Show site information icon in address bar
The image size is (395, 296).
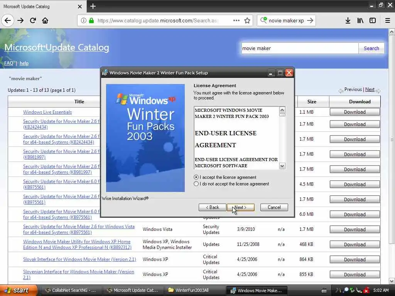tap(83, 21)
